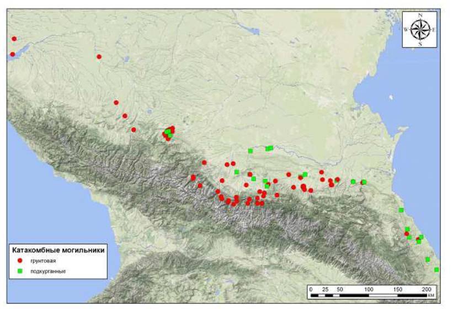
Task: Click the 200 label on scale bar
Action: (x=427, y=289)
